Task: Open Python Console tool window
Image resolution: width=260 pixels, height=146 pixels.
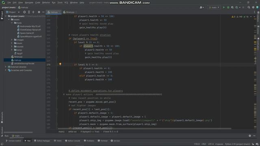Action: [x=72, y=141]
